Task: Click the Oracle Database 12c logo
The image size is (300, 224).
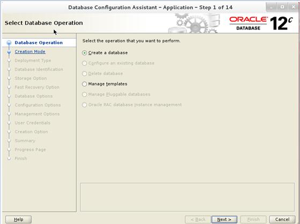Action: click(x=261, y=23)
